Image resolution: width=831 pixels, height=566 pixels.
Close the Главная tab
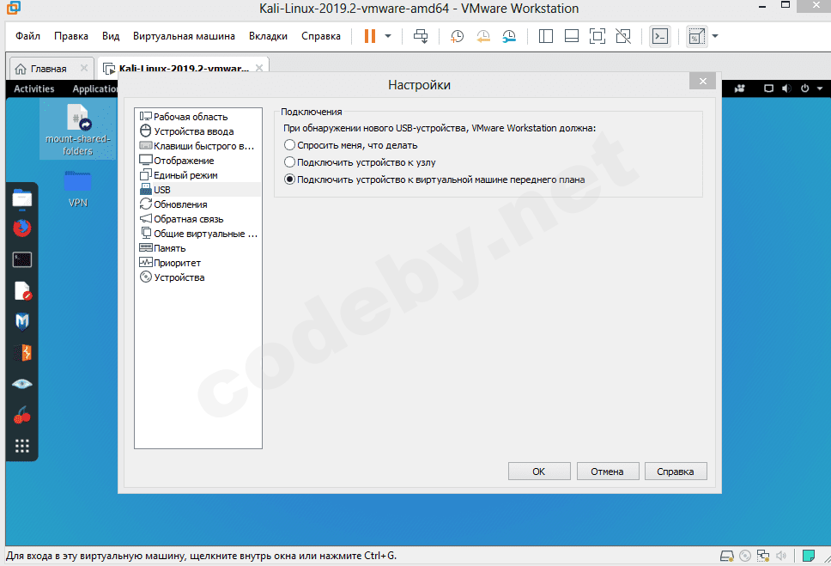pos(84,68)
